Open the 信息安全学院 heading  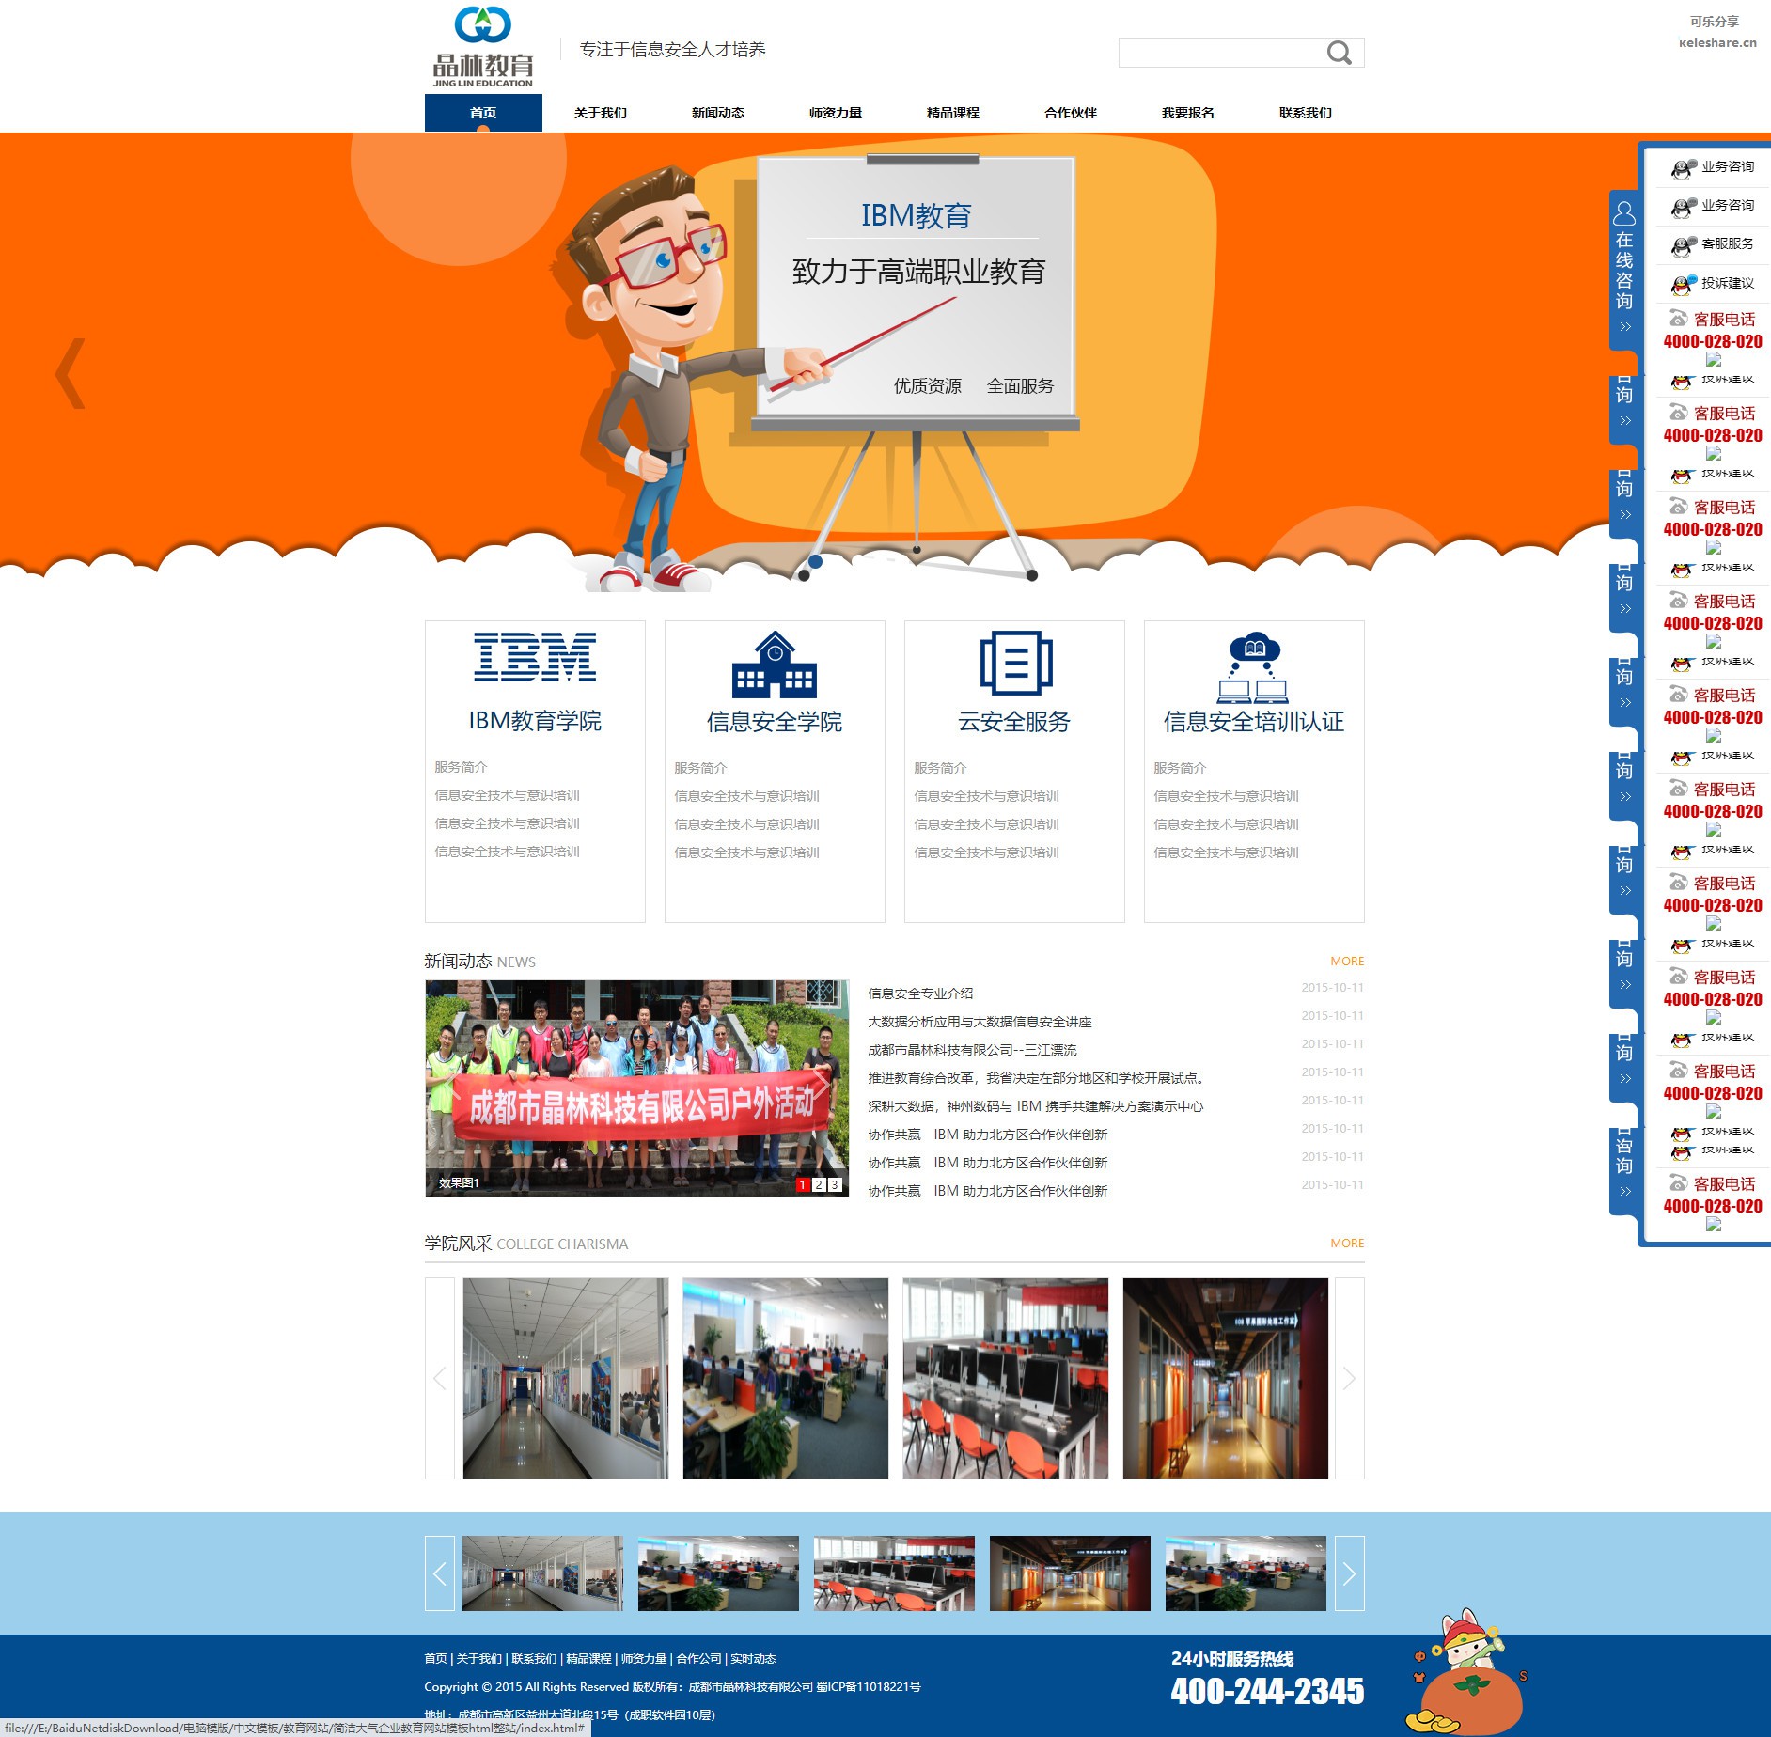(x=775, y=722)
